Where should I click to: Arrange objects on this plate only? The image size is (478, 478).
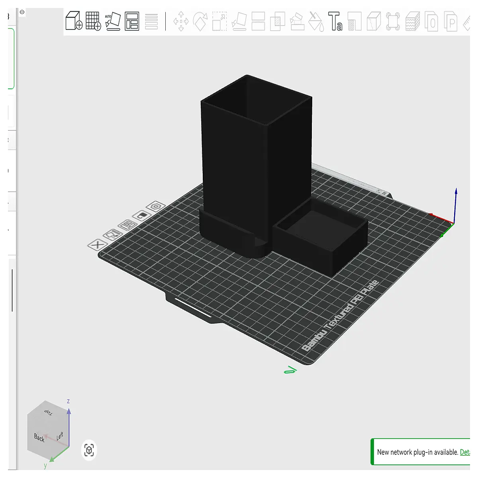point(128,225)
